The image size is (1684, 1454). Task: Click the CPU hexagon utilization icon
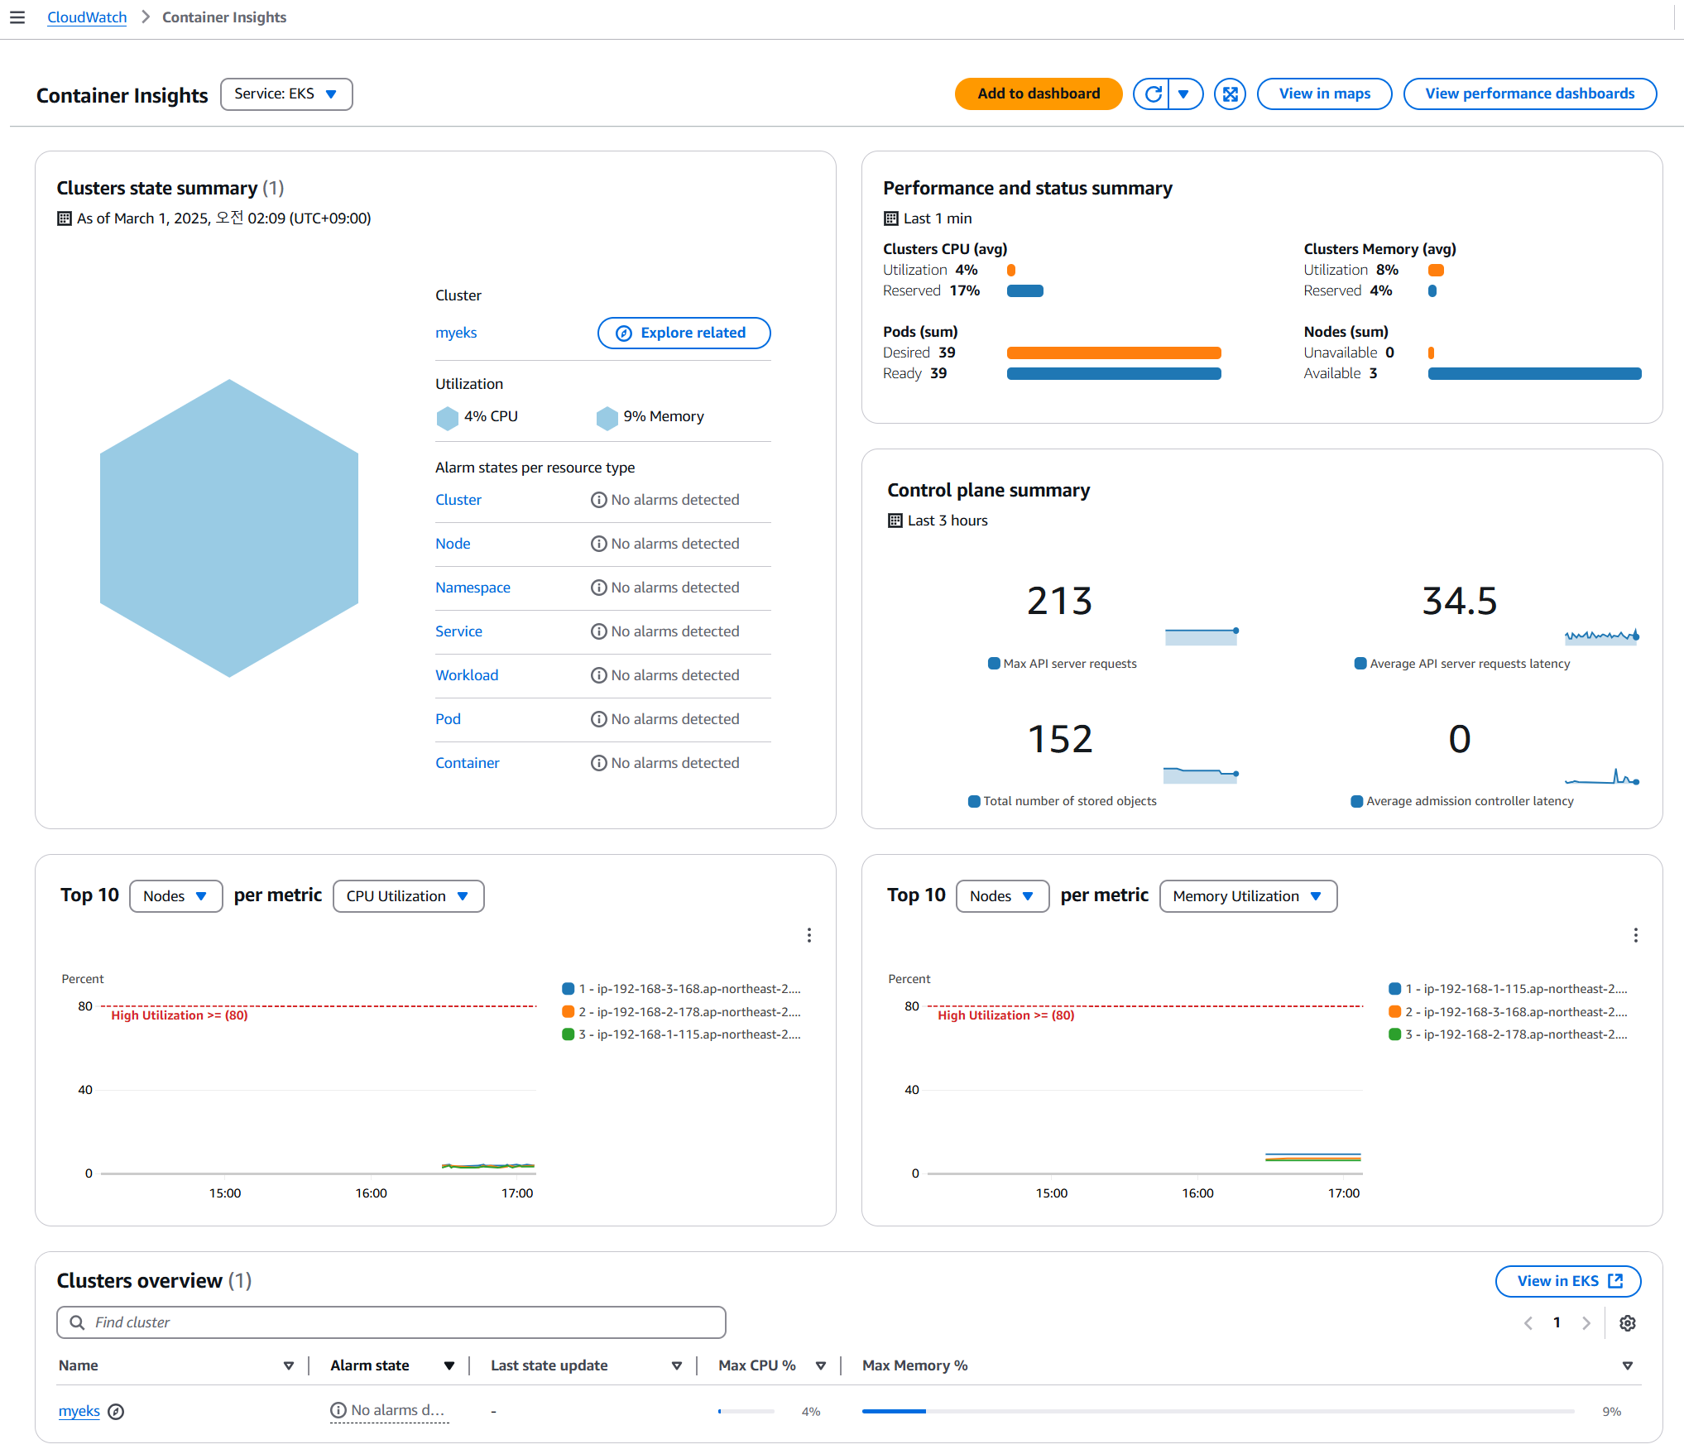(x=447, y=418)
